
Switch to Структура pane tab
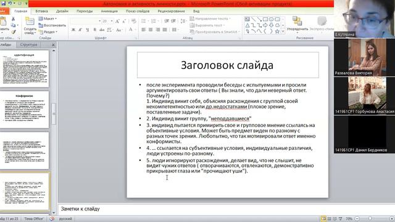(29, 44)
